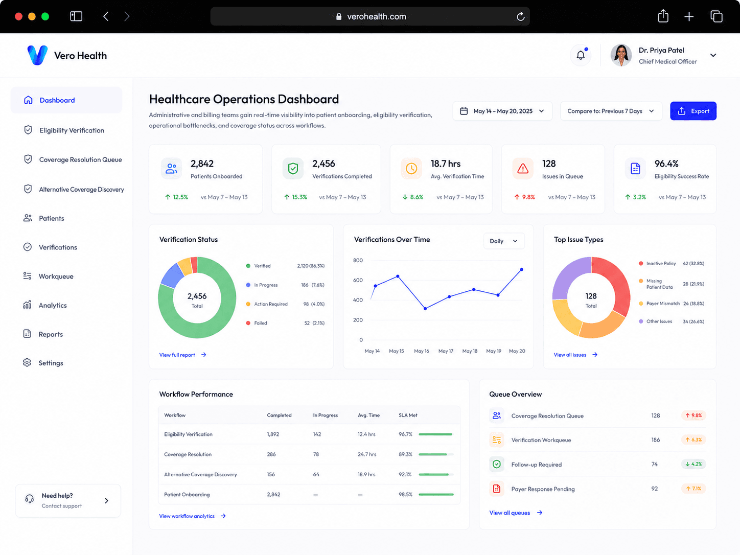Click the May 16 point on line chart
Screen dimensions: 740x555
[x=425, y=309]
